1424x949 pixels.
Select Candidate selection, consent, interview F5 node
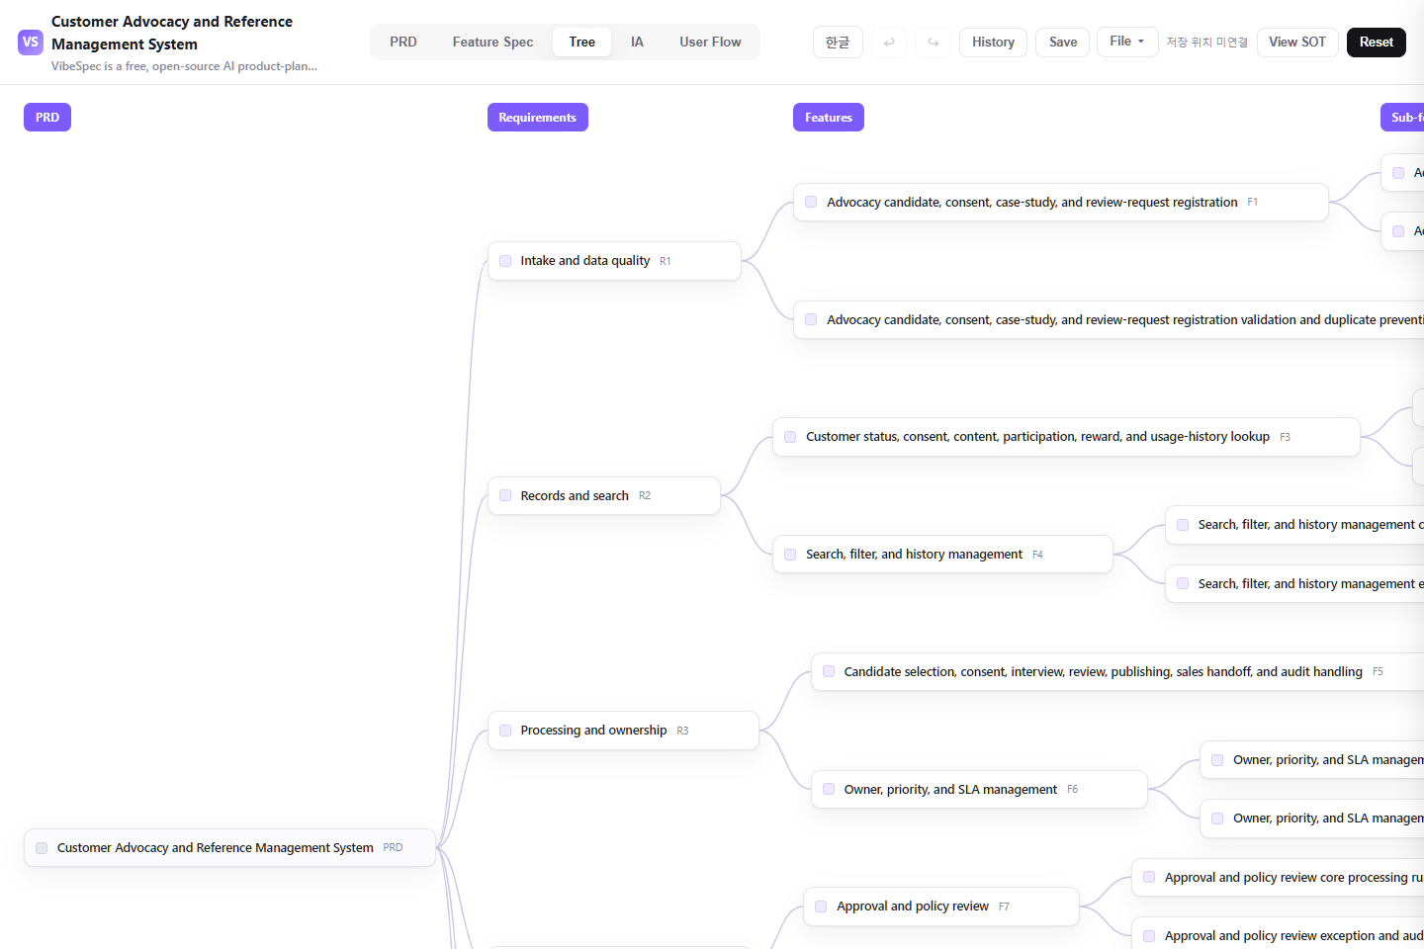point(1117,671)
